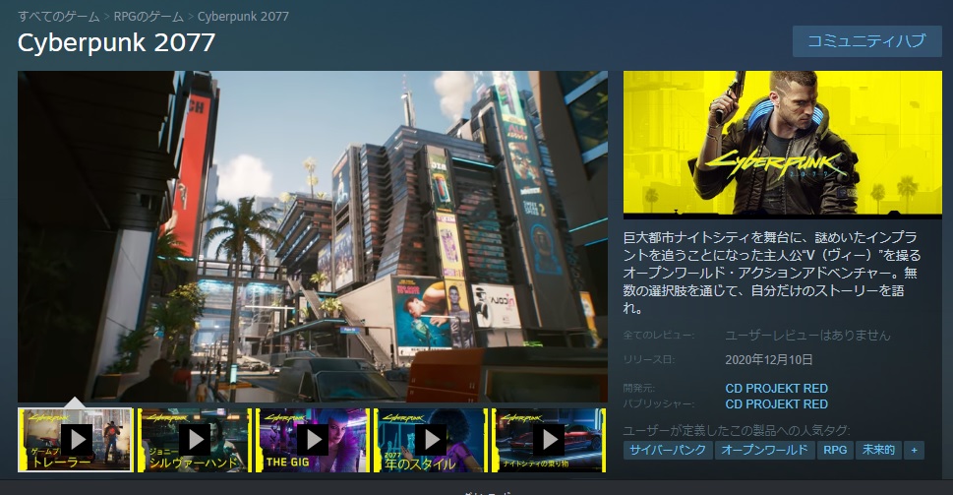Select the RPG tag
Image resolution: width=953 pixels, height=495 pixels.
coord(835,450)
